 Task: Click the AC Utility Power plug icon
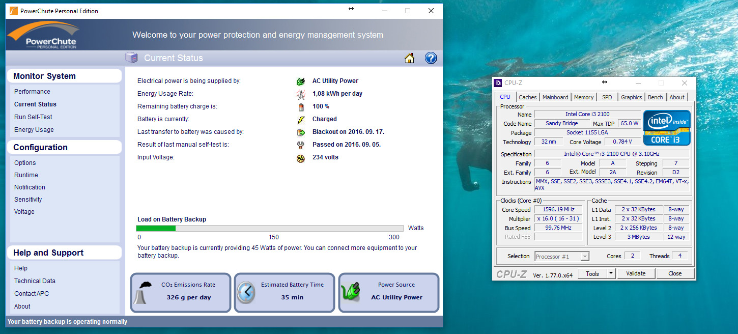[x=301, y=81]
